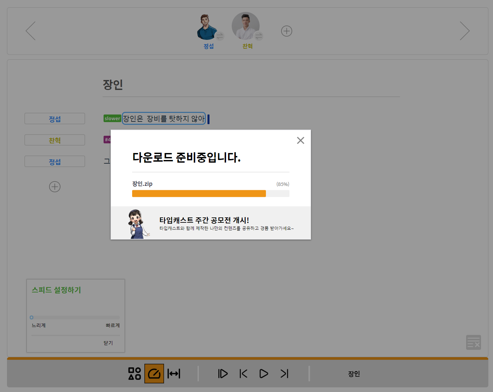The height and width of the screenshot is (392, 493).
Task: Add a new dialogue line with plus icon
Action: click(x=55, y=187)
